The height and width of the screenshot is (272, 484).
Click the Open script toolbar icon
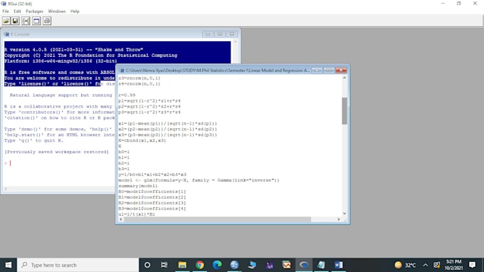(6, 21)
